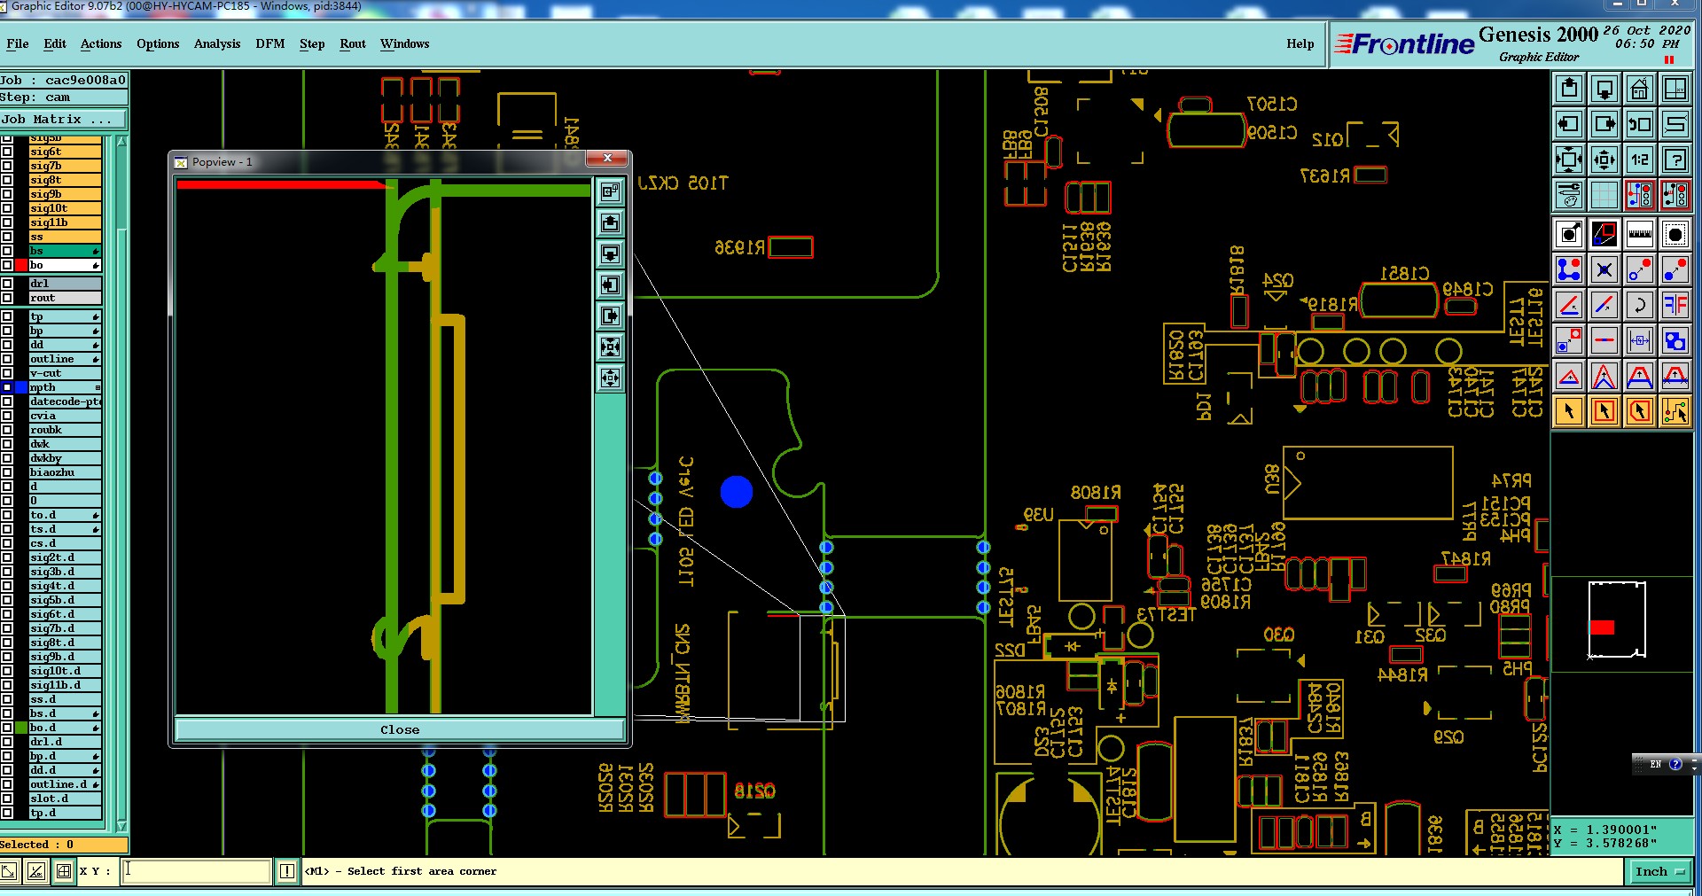Select the polygon area select arrow tool
Viewport: 1702px width, 896px height.
[1640, 411]
